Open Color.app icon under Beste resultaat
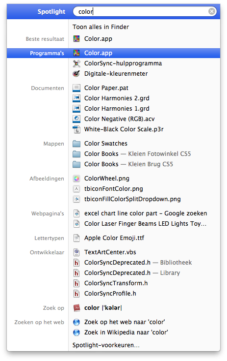 coord(76,39)
